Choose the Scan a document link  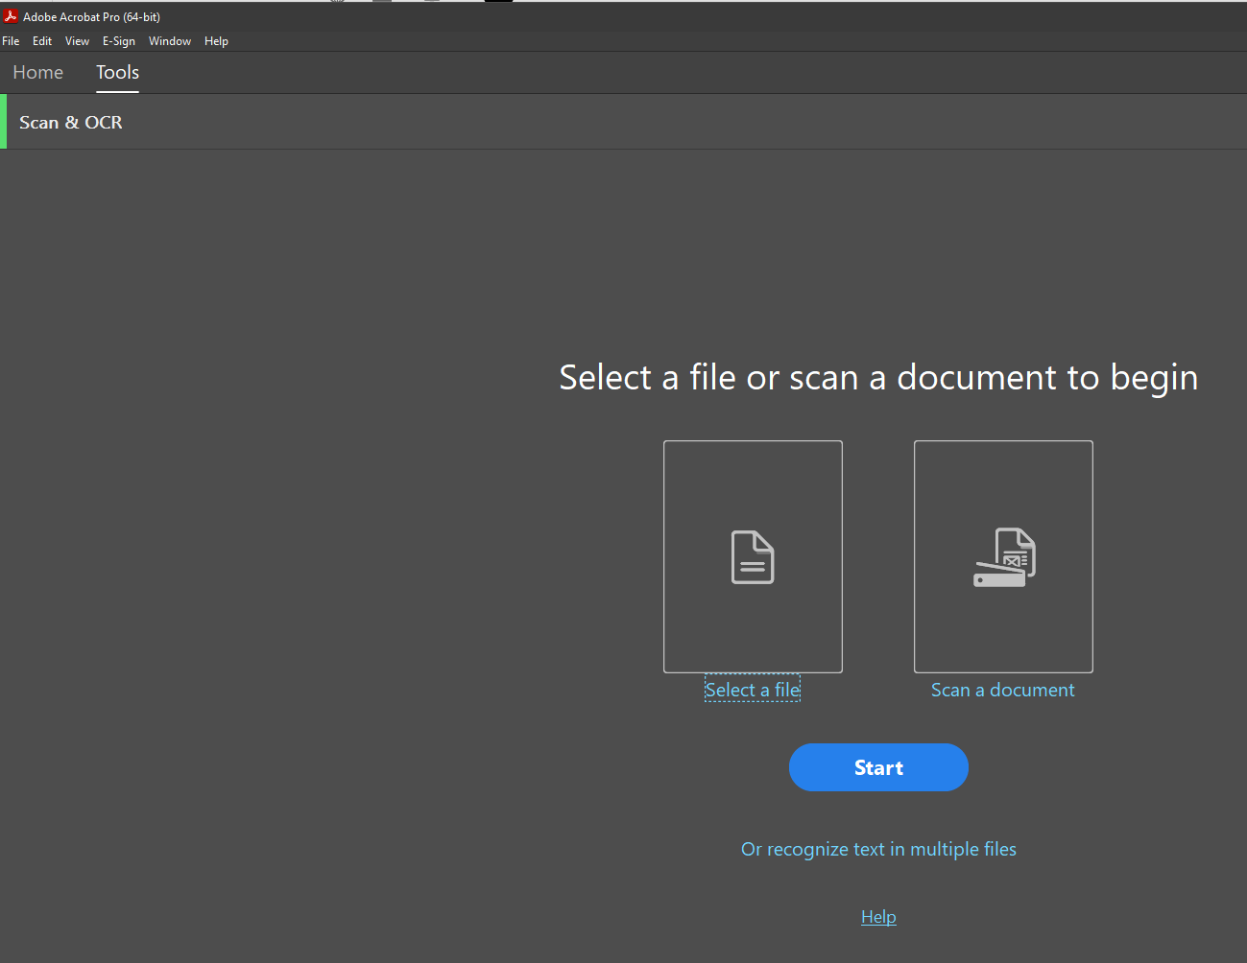coord(1002,689)
